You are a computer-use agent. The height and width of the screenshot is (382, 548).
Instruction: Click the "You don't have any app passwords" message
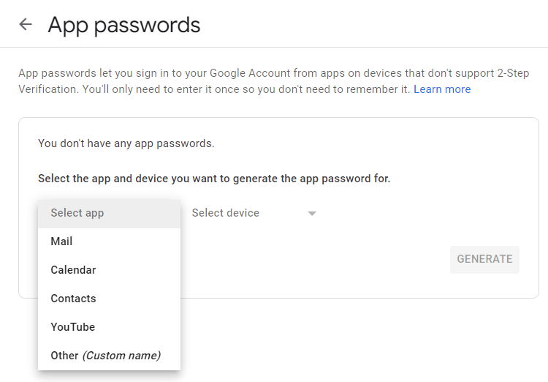tap(126, 143)
